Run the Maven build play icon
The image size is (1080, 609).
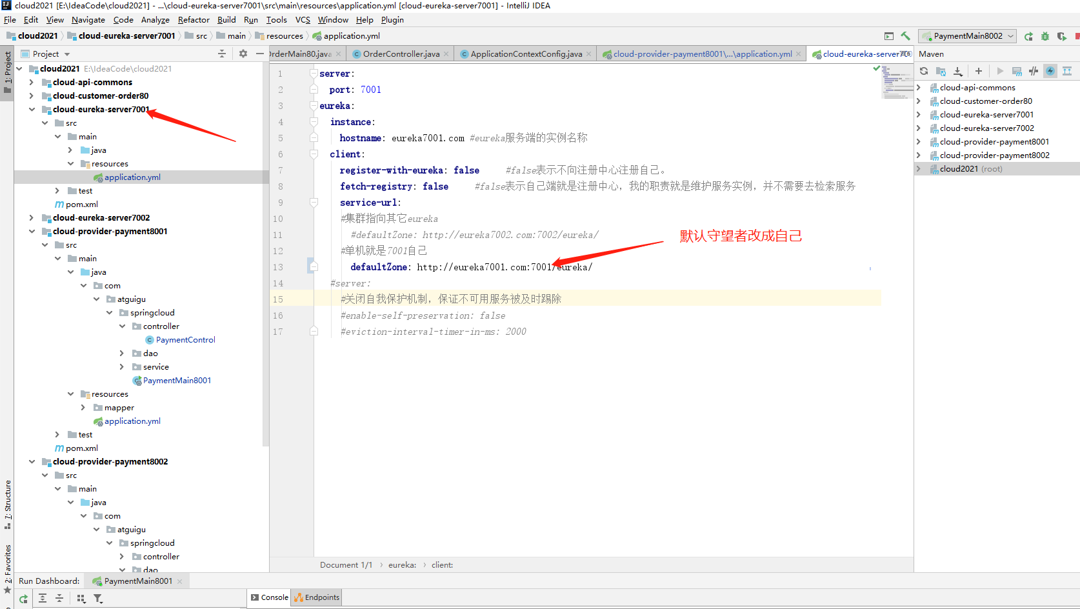1000,71
